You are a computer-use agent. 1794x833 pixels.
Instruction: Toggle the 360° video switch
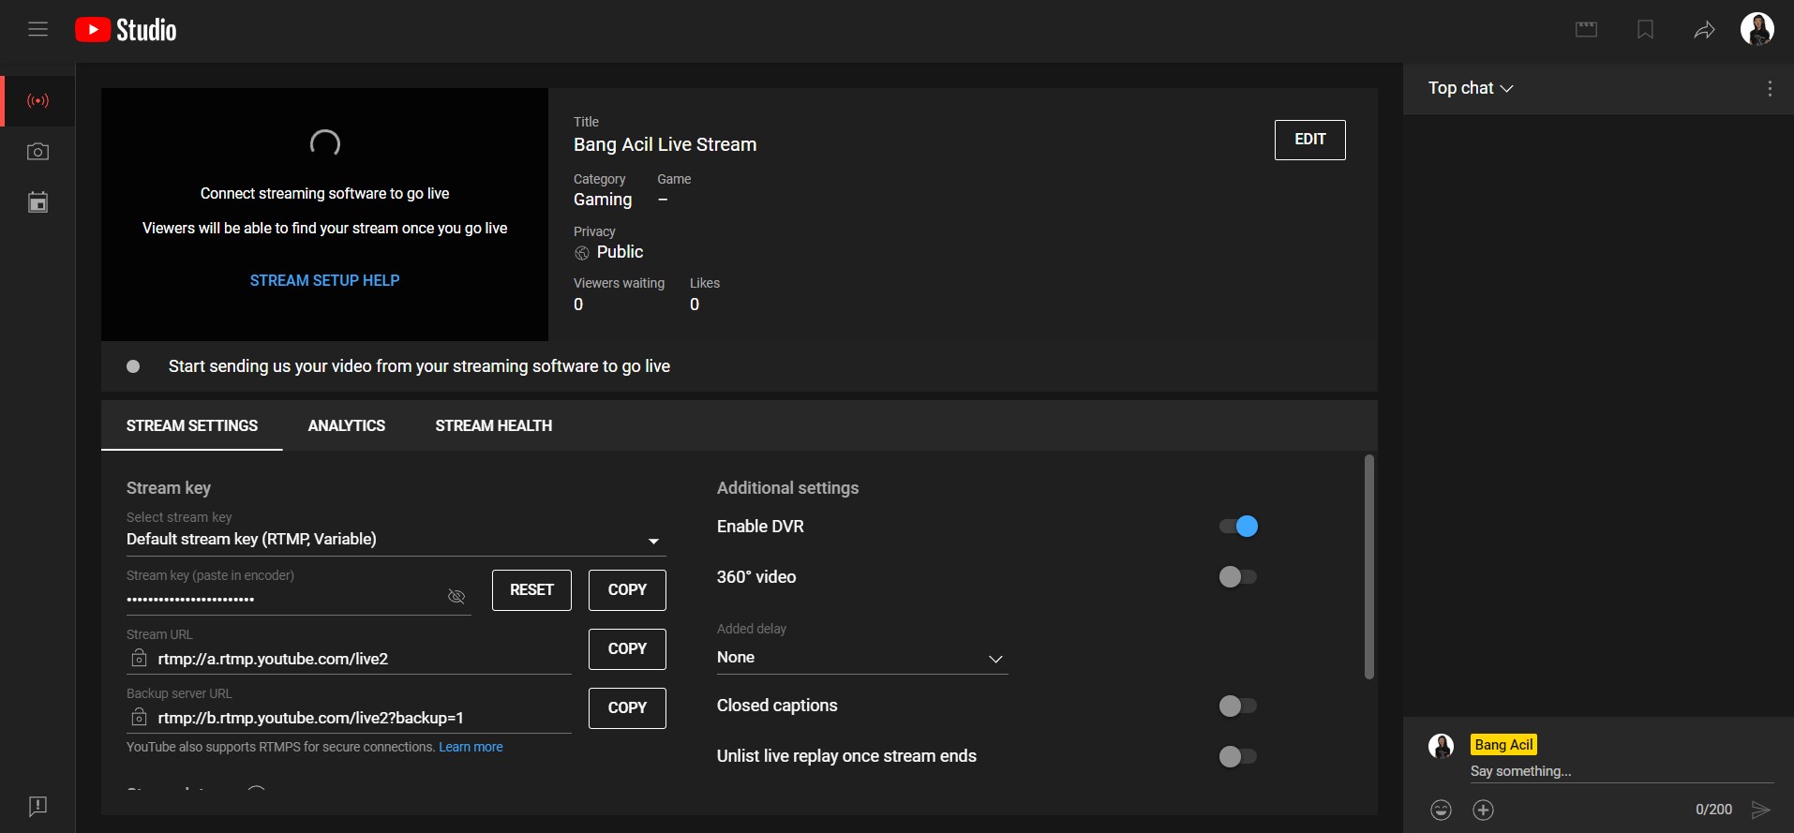[x=1238, y=576]
